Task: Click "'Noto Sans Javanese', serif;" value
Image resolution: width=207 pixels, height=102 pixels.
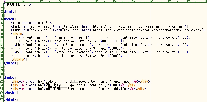Action: click(x=80, y=45)
